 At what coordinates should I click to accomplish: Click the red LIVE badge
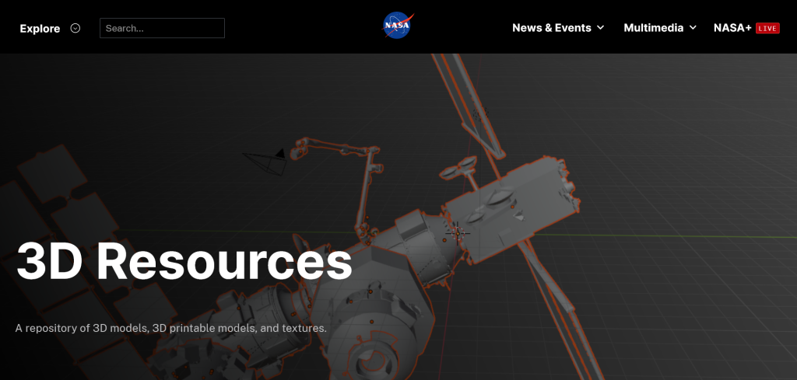pos(767,29)
